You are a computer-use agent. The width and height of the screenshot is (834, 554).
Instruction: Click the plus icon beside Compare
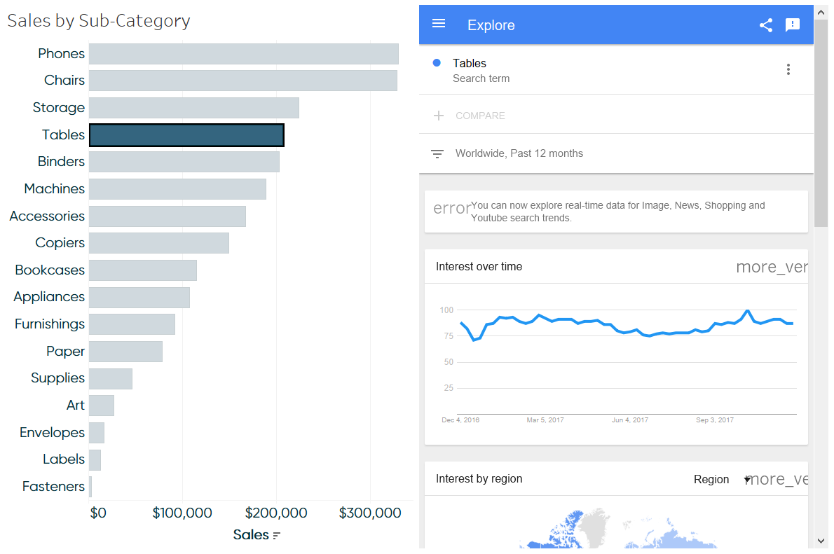point(439,116)
